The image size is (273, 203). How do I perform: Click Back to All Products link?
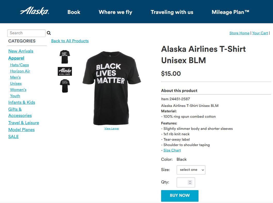[x=70, y=41]
